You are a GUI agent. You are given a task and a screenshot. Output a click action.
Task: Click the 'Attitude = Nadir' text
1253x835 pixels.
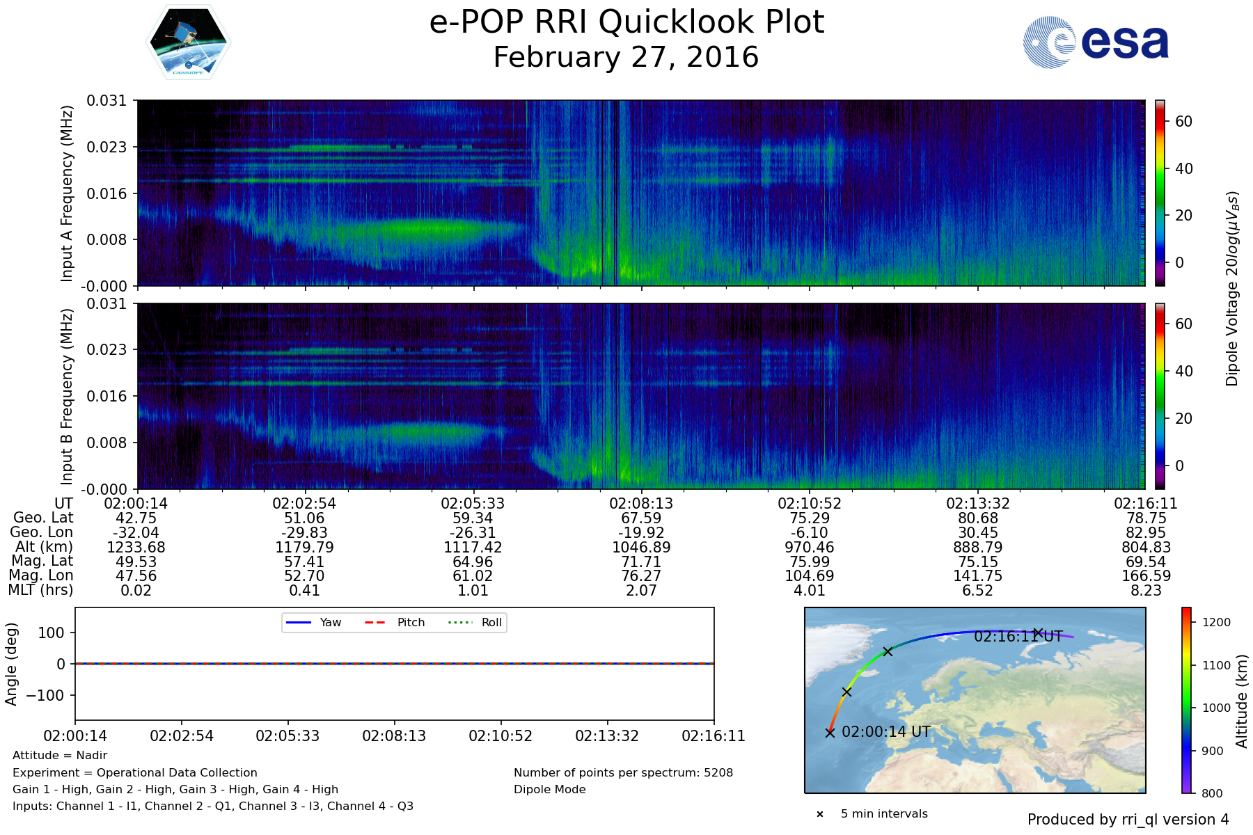click(x=60, y=756)
